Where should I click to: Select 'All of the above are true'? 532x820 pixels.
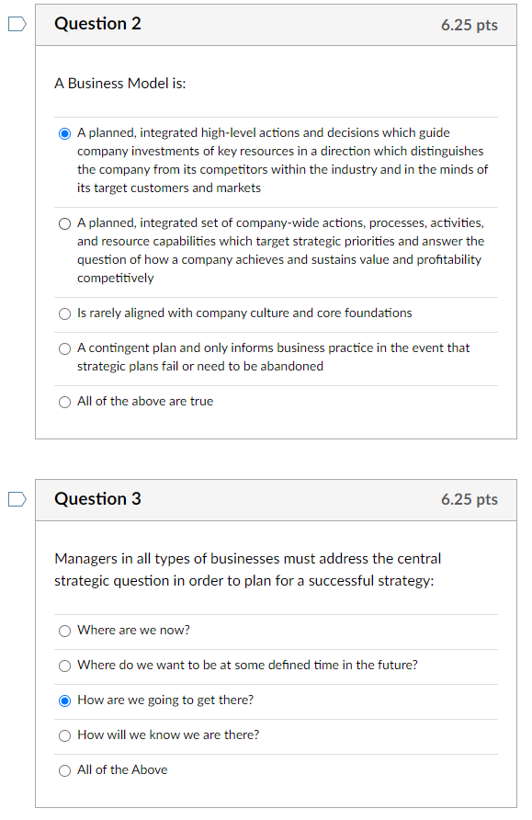tap(64, 401)
